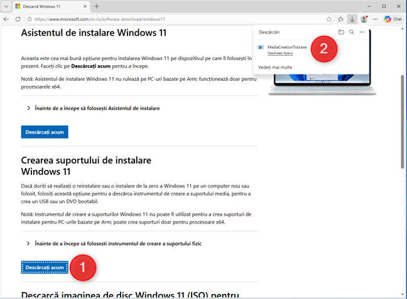This screenshot has width=407, height=299.
Task: Open the Favorites list icon
Action: click(340, 19)
